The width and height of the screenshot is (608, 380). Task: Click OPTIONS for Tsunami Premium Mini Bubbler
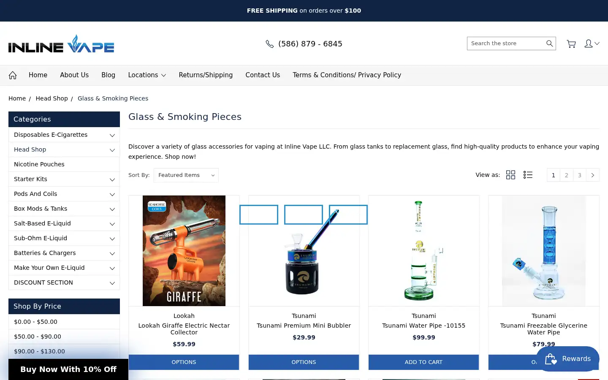pos(304,362)
